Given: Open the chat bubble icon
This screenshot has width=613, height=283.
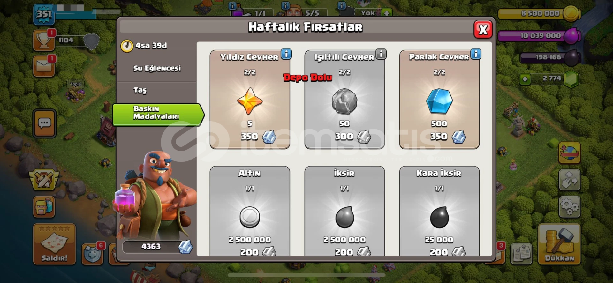Looking at the screenshot, I should pyautogui.click(x=44, y=123).
